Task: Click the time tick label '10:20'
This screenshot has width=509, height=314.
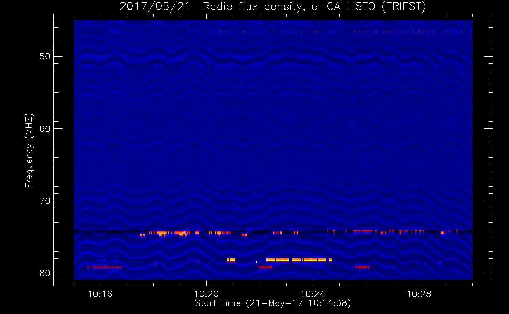Action: coord(206,294)
